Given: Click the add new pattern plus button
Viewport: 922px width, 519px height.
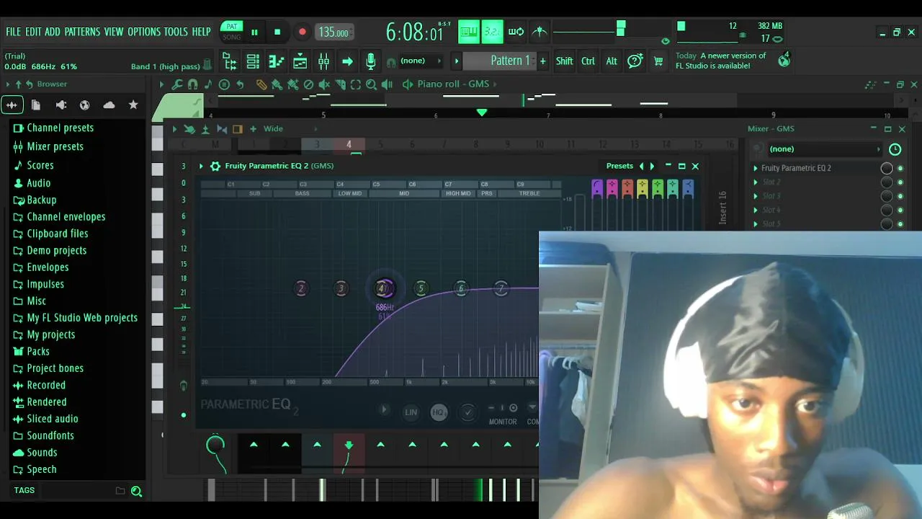Looking at the screenshot, I should pos(543,61).
